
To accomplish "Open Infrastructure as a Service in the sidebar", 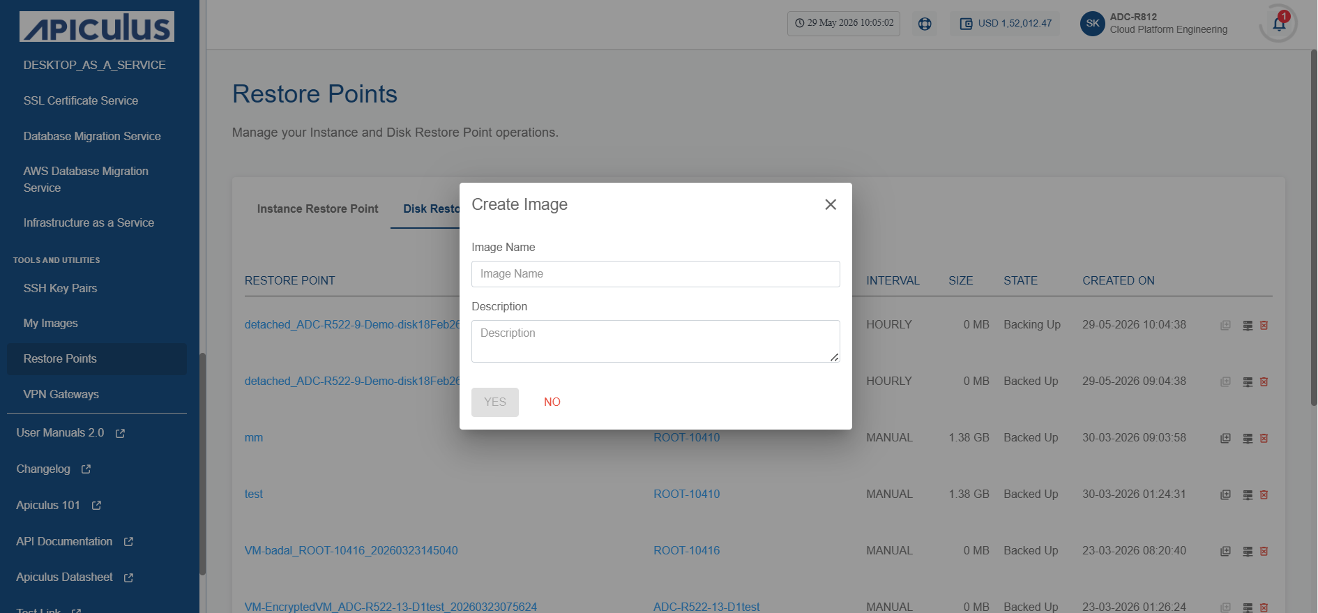I will (89, 222).
